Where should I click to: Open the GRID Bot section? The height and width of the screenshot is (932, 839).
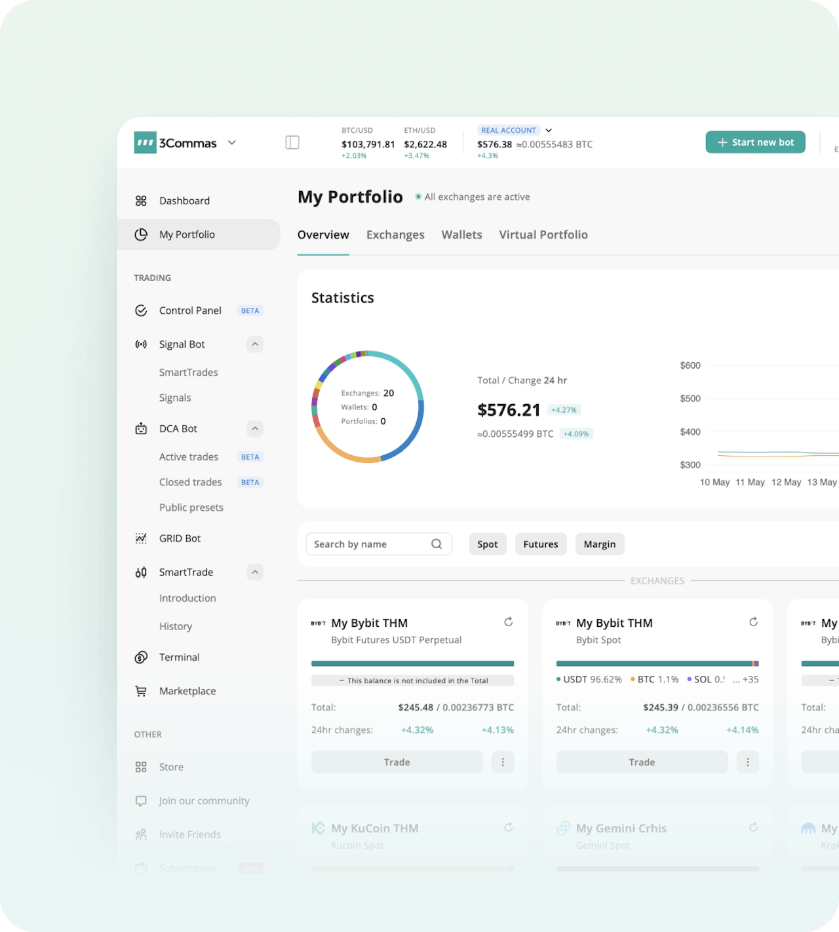pyautogui.click(x=180, y=538)
